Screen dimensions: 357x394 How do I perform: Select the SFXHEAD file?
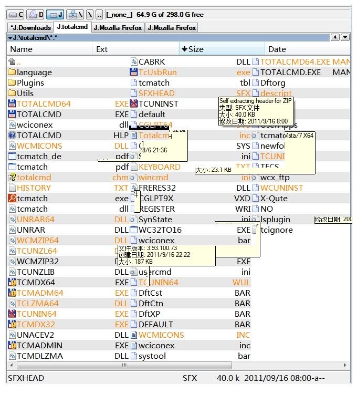(156, 93)
